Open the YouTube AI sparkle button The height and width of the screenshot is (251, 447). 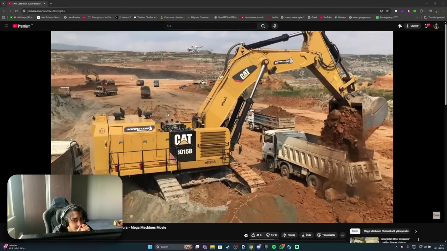pyautogui.click(x=400, y=26)
